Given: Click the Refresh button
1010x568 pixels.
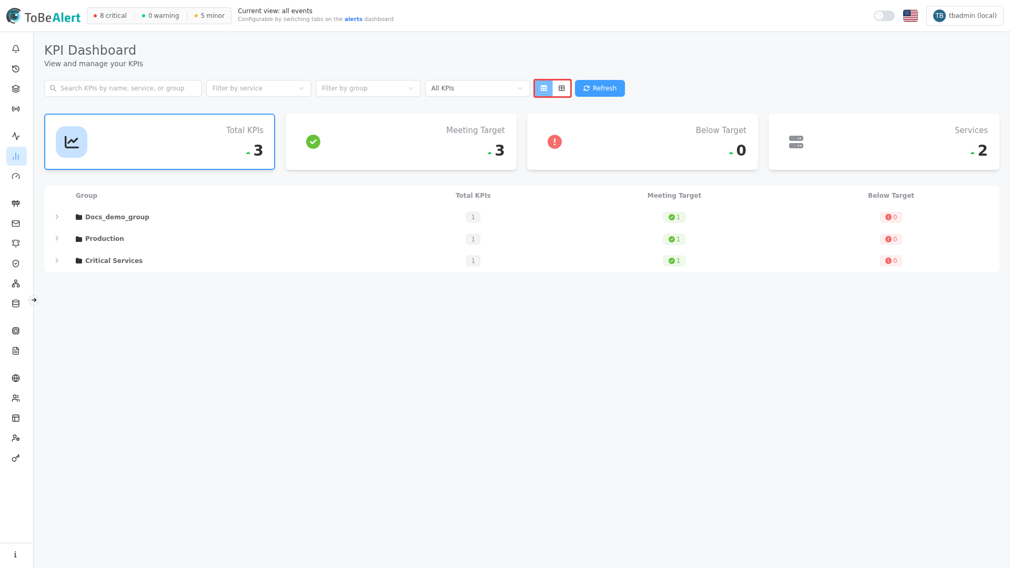Looking at the screenshot, I should point(600,88).
